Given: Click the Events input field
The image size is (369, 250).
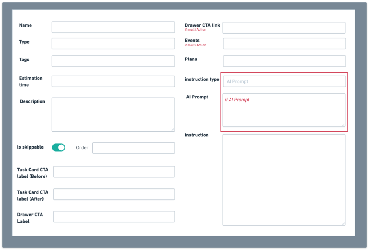Looking at the screenshot, I should 284,44.
